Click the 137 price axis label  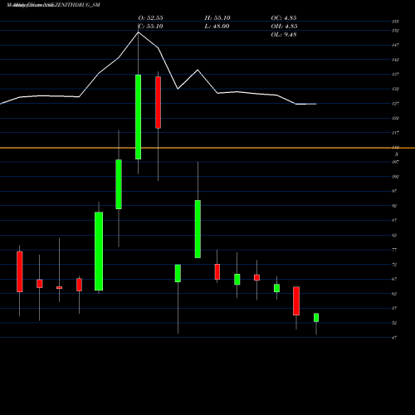(395, 75)
